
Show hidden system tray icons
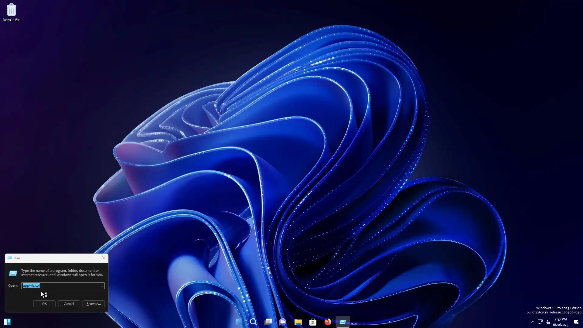point(533,322)
